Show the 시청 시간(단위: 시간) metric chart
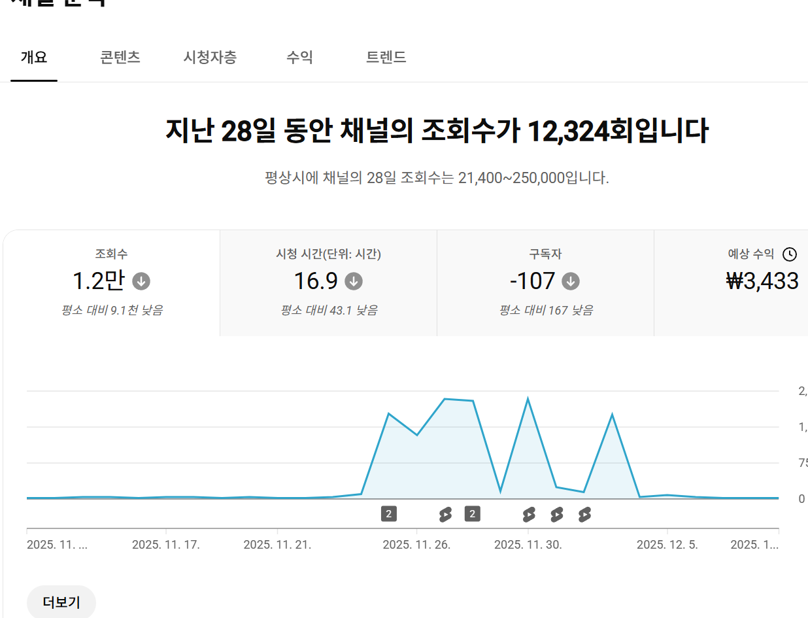Image resolution: width=808 pixels, height=618 pixels. click(328, 283)
